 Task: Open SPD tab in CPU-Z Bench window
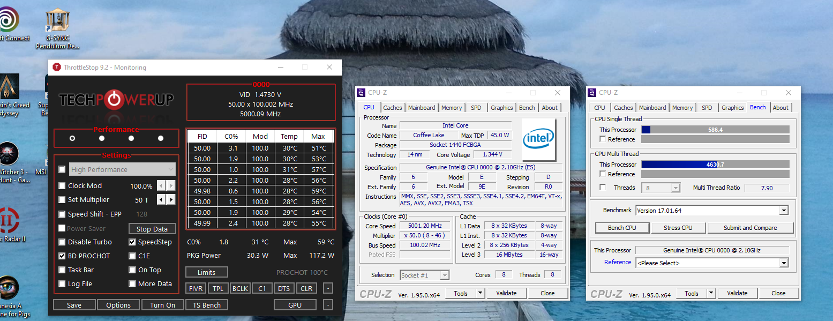point(707,108)
